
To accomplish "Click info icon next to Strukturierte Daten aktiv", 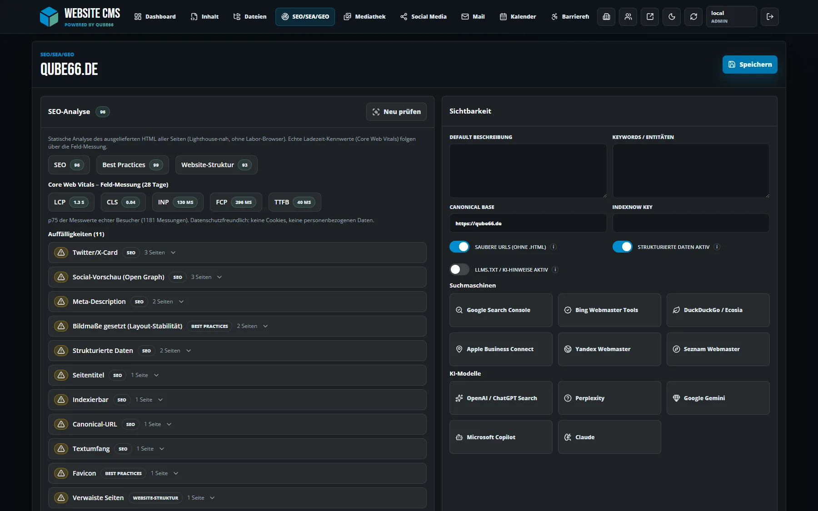I will click(x=717, y=247).
